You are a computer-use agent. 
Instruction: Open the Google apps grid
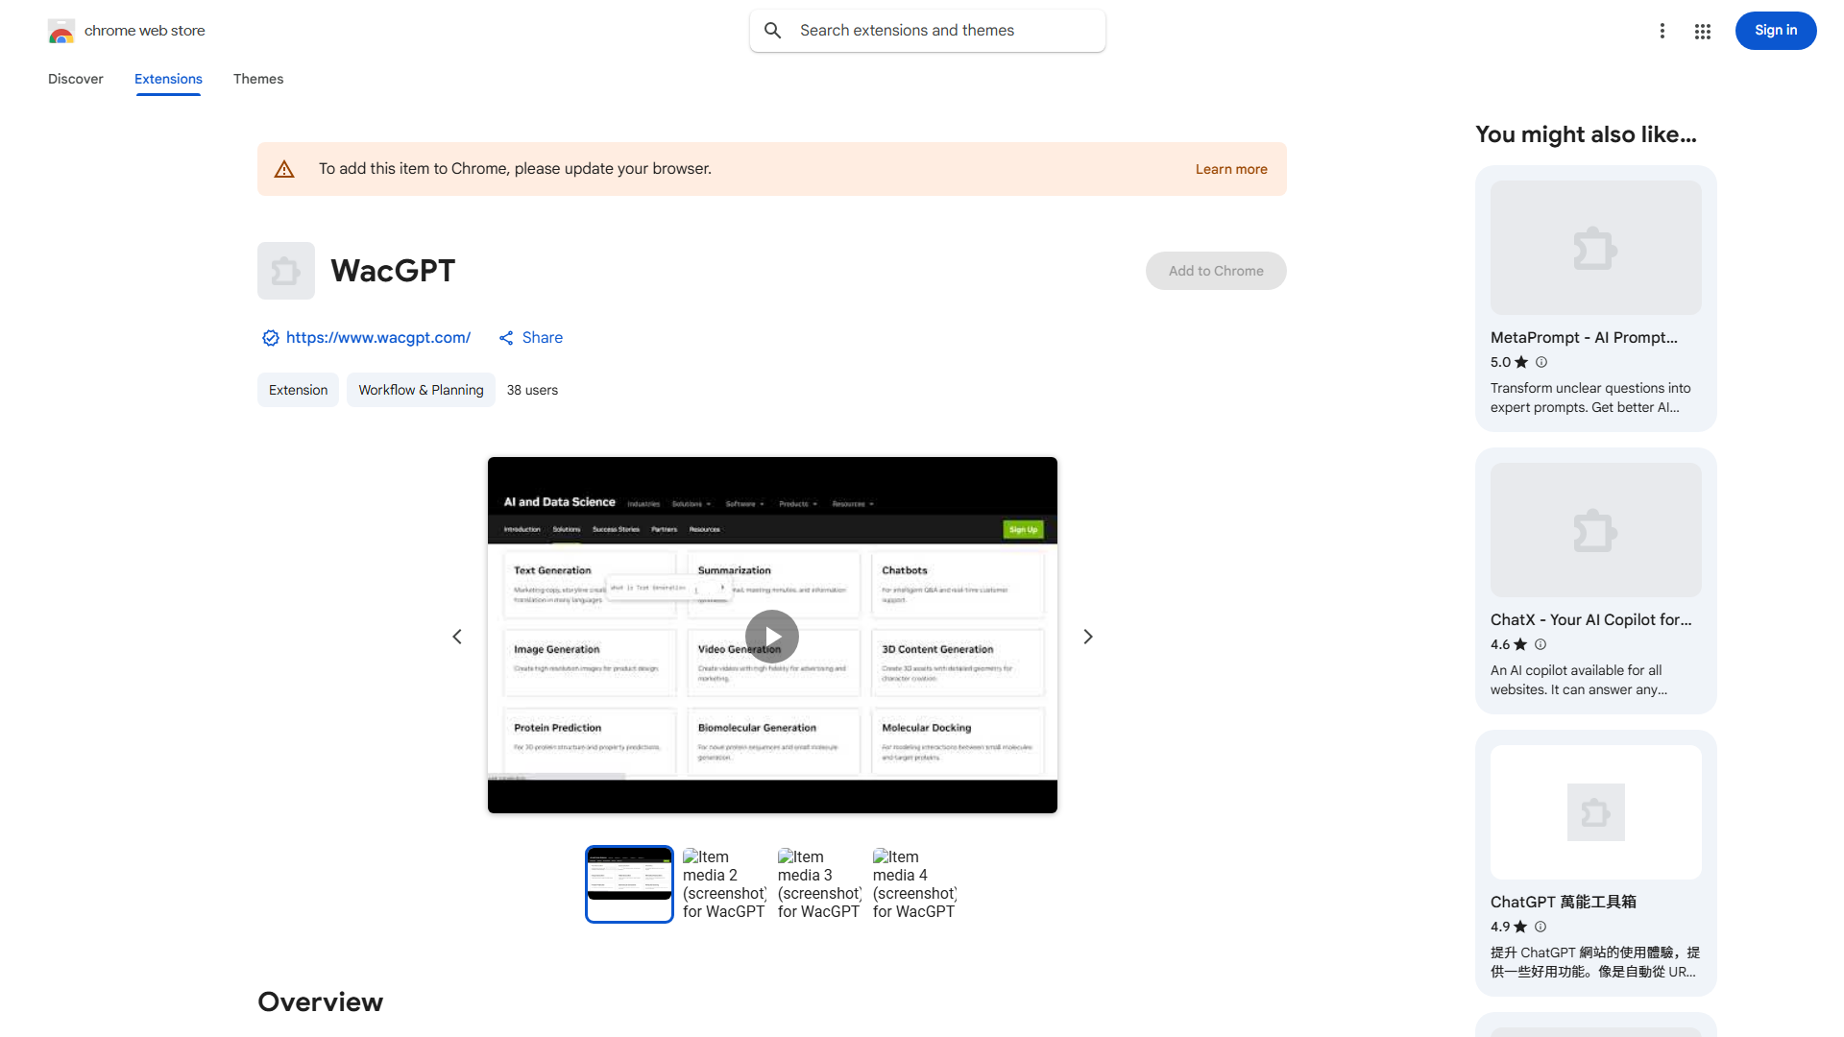[1702, 32]
